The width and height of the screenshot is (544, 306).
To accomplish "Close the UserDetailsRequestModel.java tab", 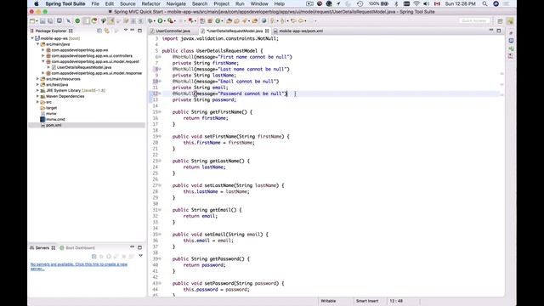I will (267, 31).
